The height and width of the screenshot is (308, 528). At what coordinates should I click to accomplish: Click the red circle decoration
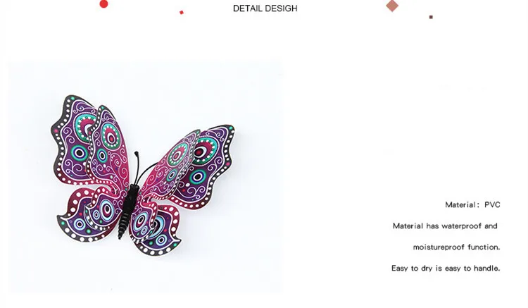tap(103, 4)
